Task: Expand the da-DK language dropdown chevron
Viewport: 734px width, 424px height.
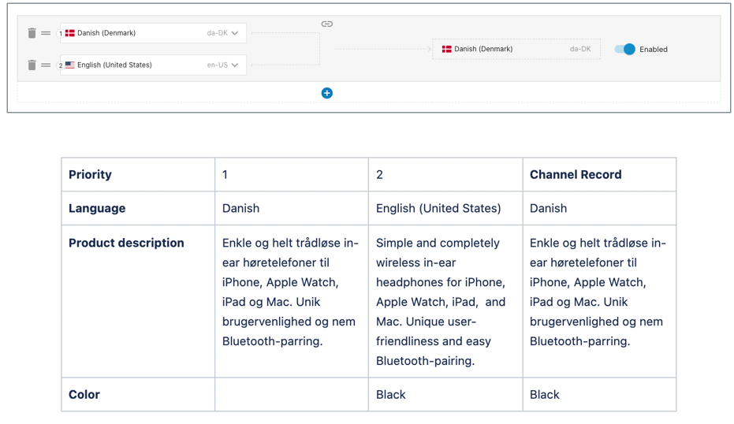Action: tap(235, 33)
